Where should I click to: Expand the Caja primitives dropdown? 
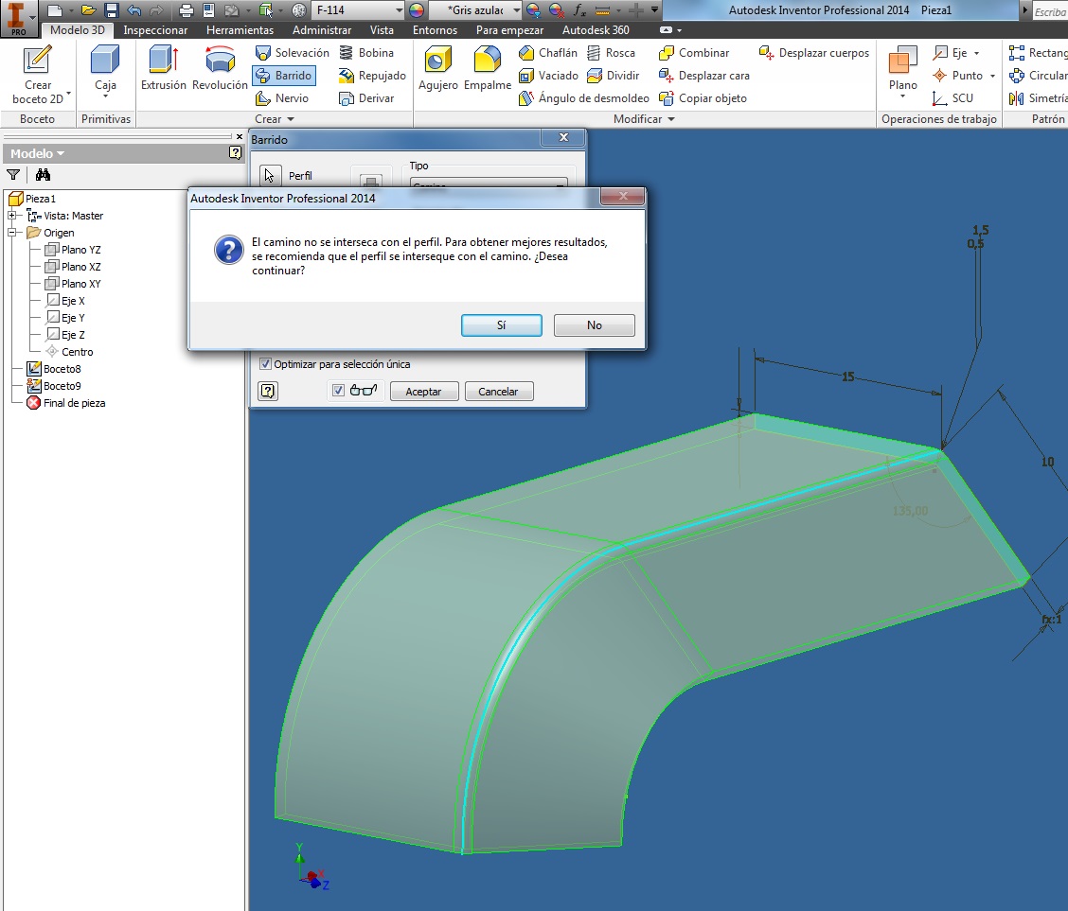click(x=105, y=96)
